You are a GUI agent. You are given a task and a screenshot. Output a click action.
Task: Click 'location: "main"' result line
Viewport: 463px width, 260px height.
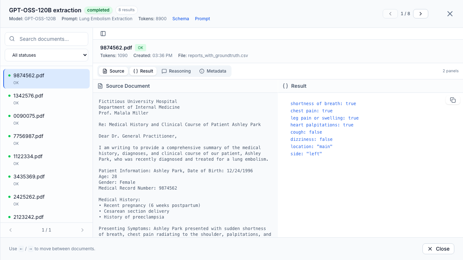(311, 147)
